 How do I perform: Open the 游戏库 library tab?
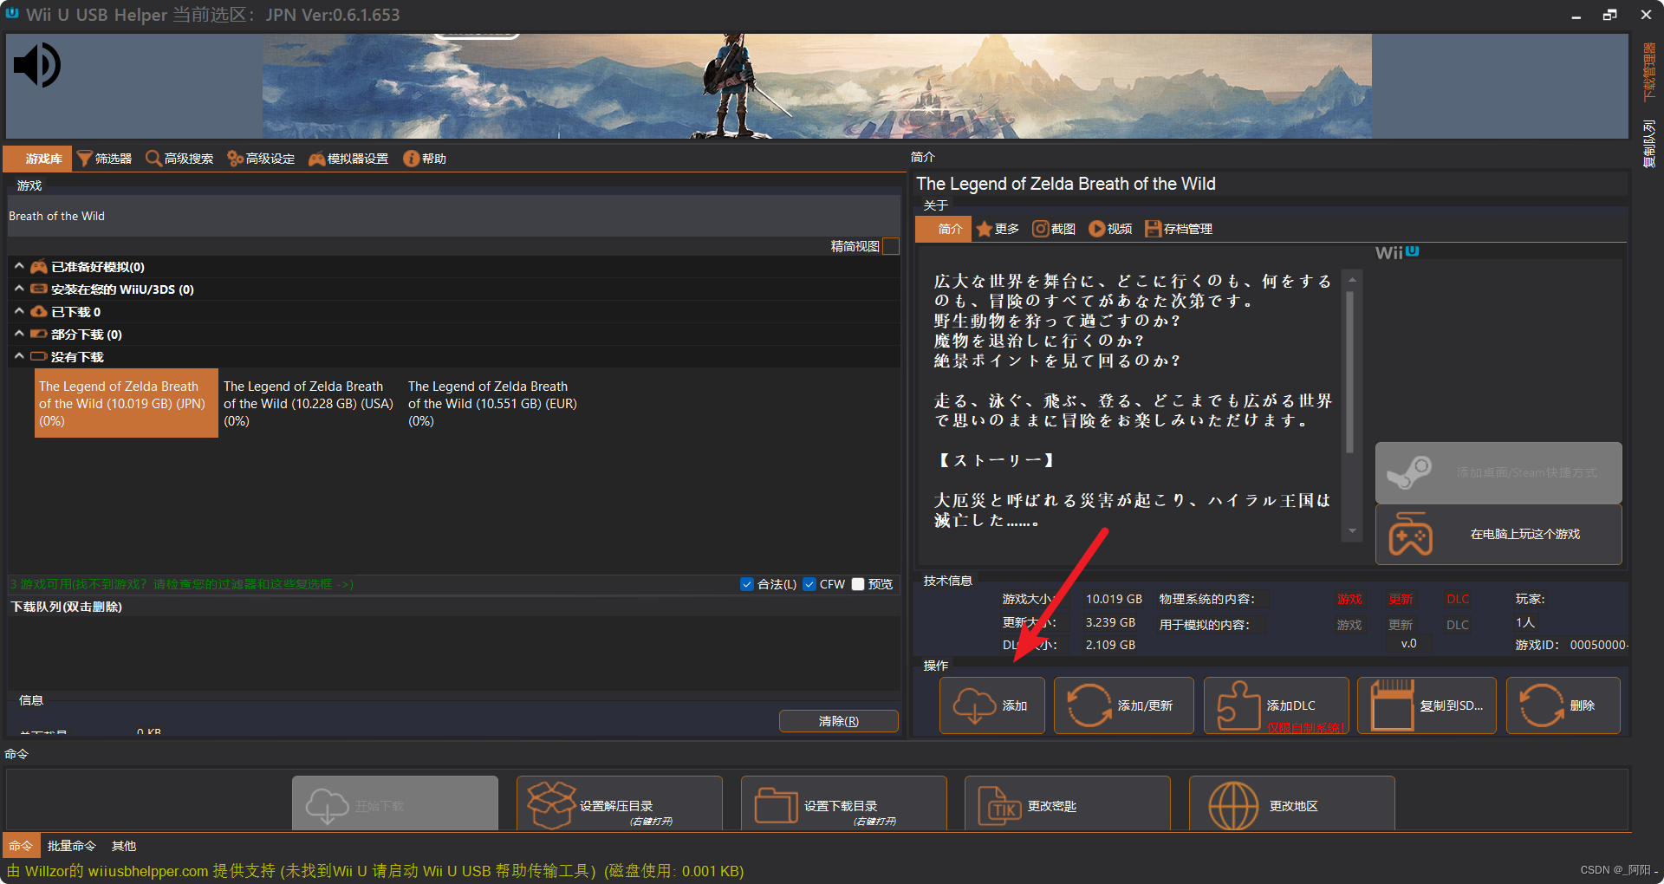(x=38, y=159)
